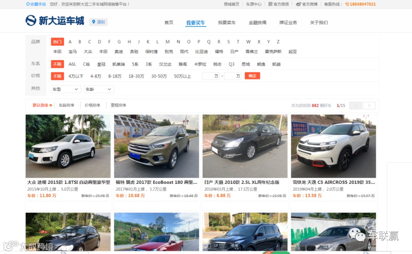
Task: Open the 车龄 dropdown
Action: tap(99, 89)
